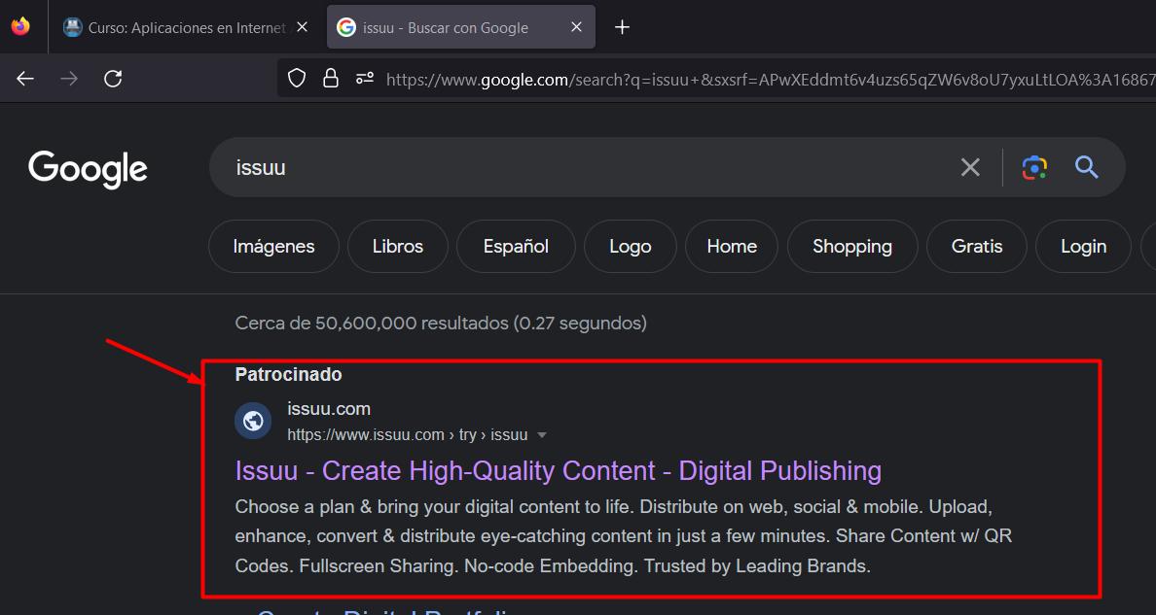Click the ad description starting Choose a plan
Viewport: 1156px width, 615px height.
click(623, 536)
